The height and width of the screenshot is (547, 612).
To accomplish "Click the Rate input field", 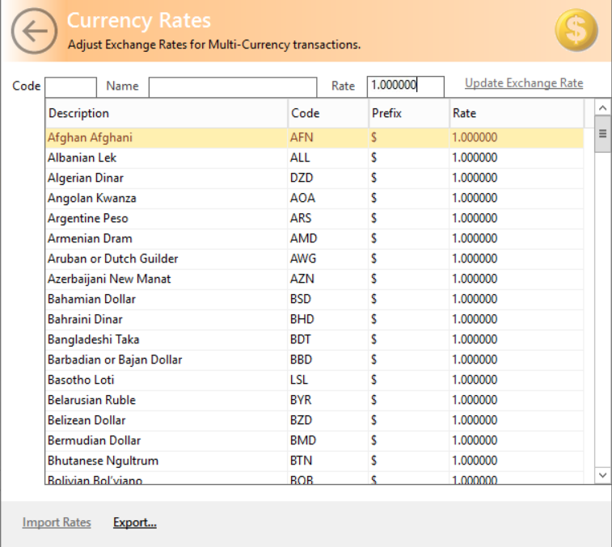I will coord(405,86).
